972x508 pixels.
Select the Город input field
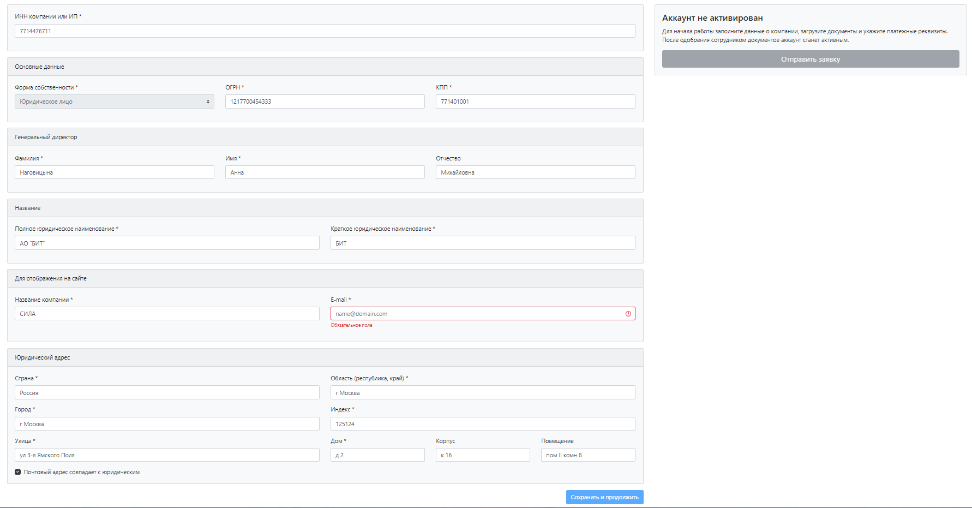167,424
